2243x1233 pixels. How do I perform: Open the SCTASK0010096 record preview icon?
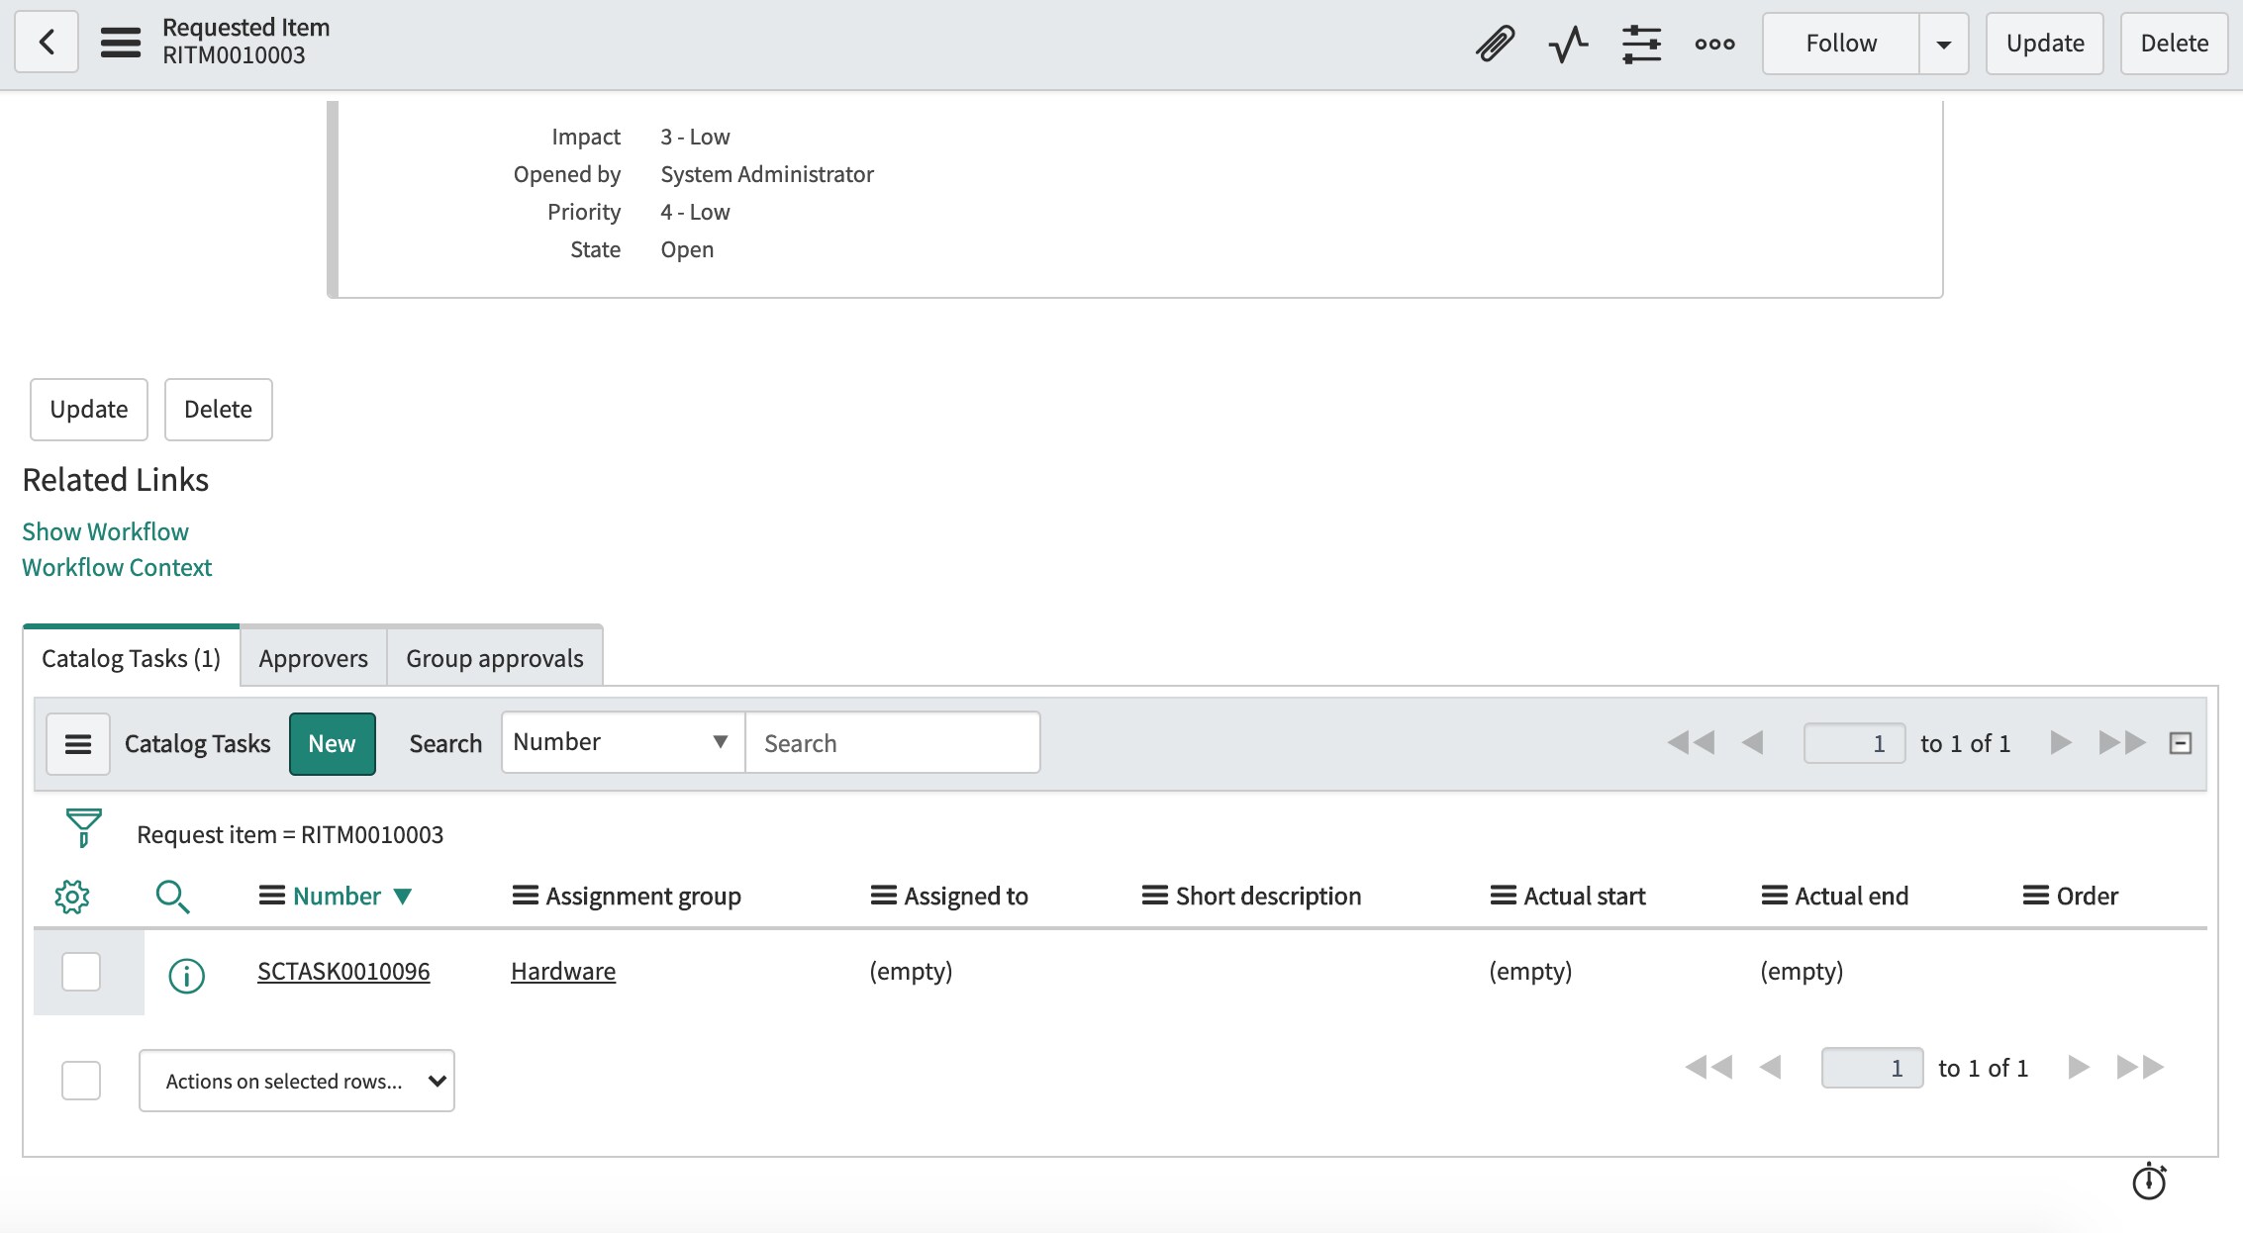click(186, 973)
